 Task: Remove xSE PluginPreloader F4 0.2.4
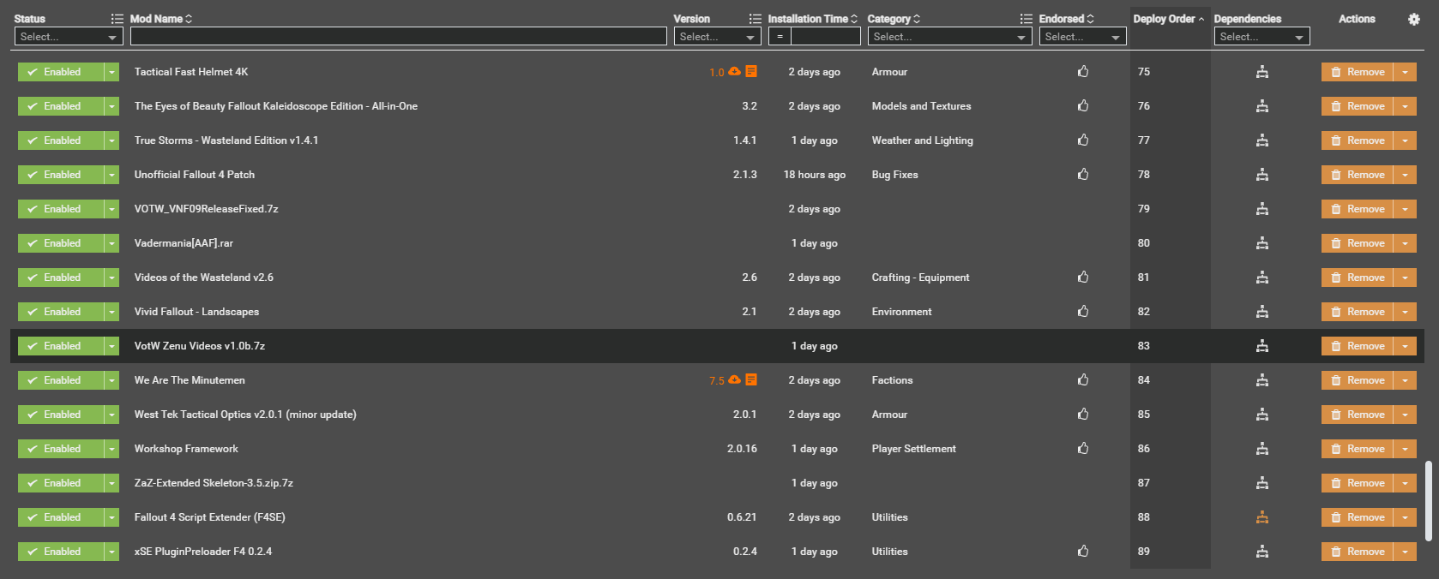1358,552
